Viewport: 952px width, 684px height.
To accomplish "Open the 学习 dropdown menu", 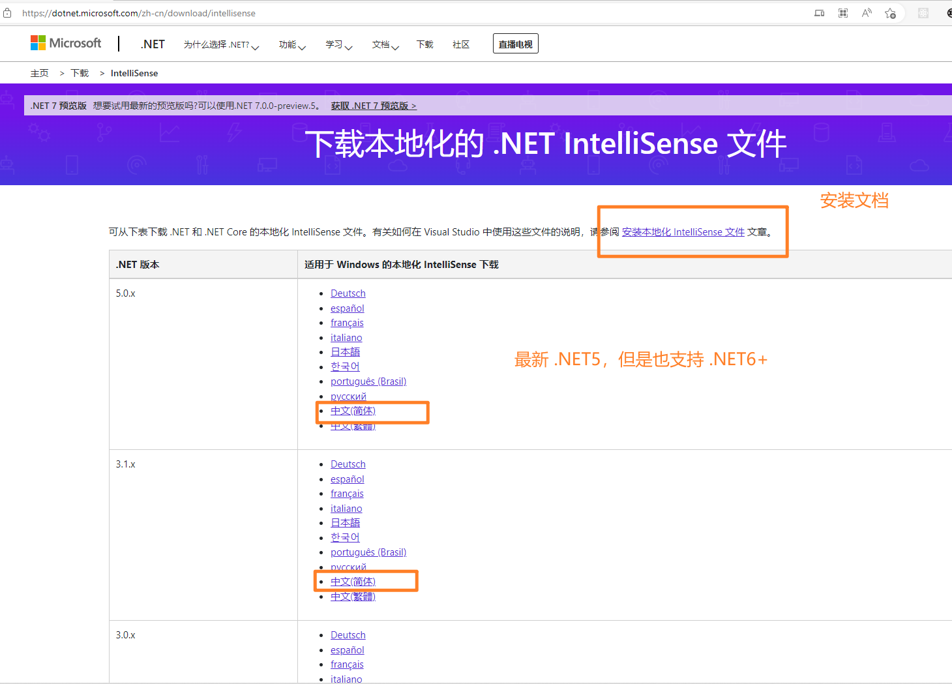I will point(338,44).
